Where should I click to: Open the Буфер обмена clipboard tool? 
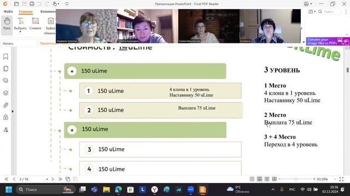point(50,26)
